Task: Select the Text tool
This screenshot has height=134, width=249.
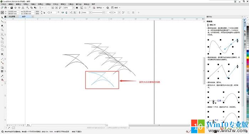Action: [2, 54]
